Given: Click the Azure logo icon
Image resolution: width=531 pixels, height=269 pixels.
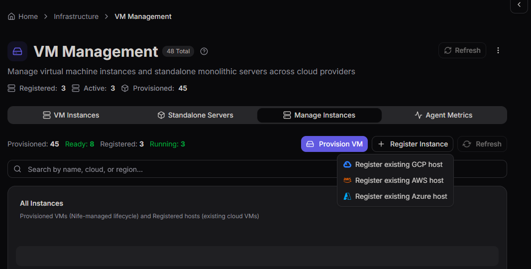Looking at the screenshot, I should click(347, 196).
